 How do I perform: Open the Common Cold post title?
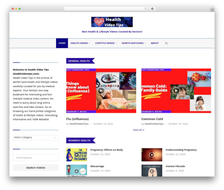point(152,119)
